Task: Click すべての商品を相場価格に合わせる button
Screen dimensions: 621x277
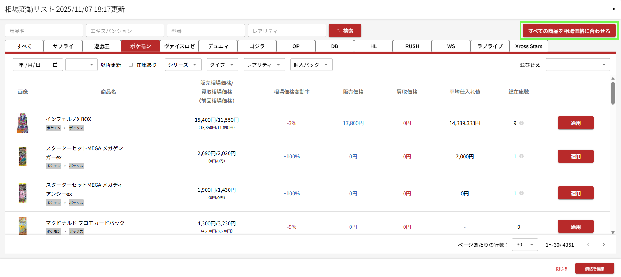Action: click(569, 31)
